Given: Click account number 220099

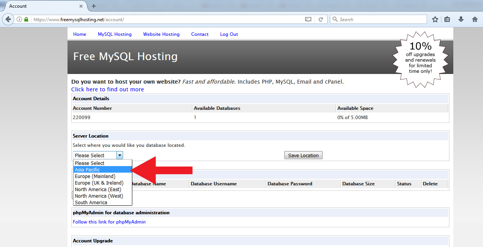Looking at the screenshot, I should (x=81, y=117).
